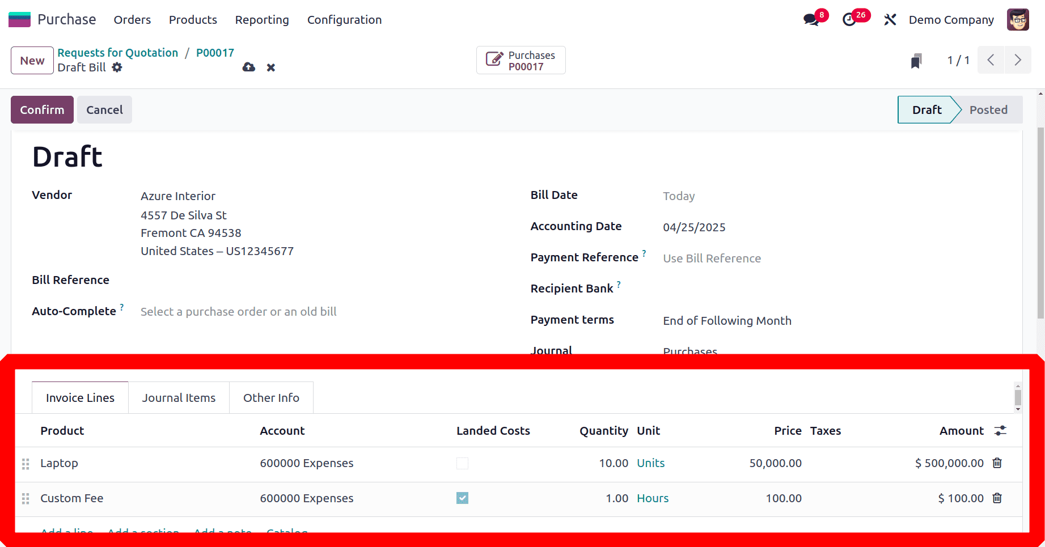Click the Units link on Laptop row
Screen dimensions: 1045x547
coord(650,463)
